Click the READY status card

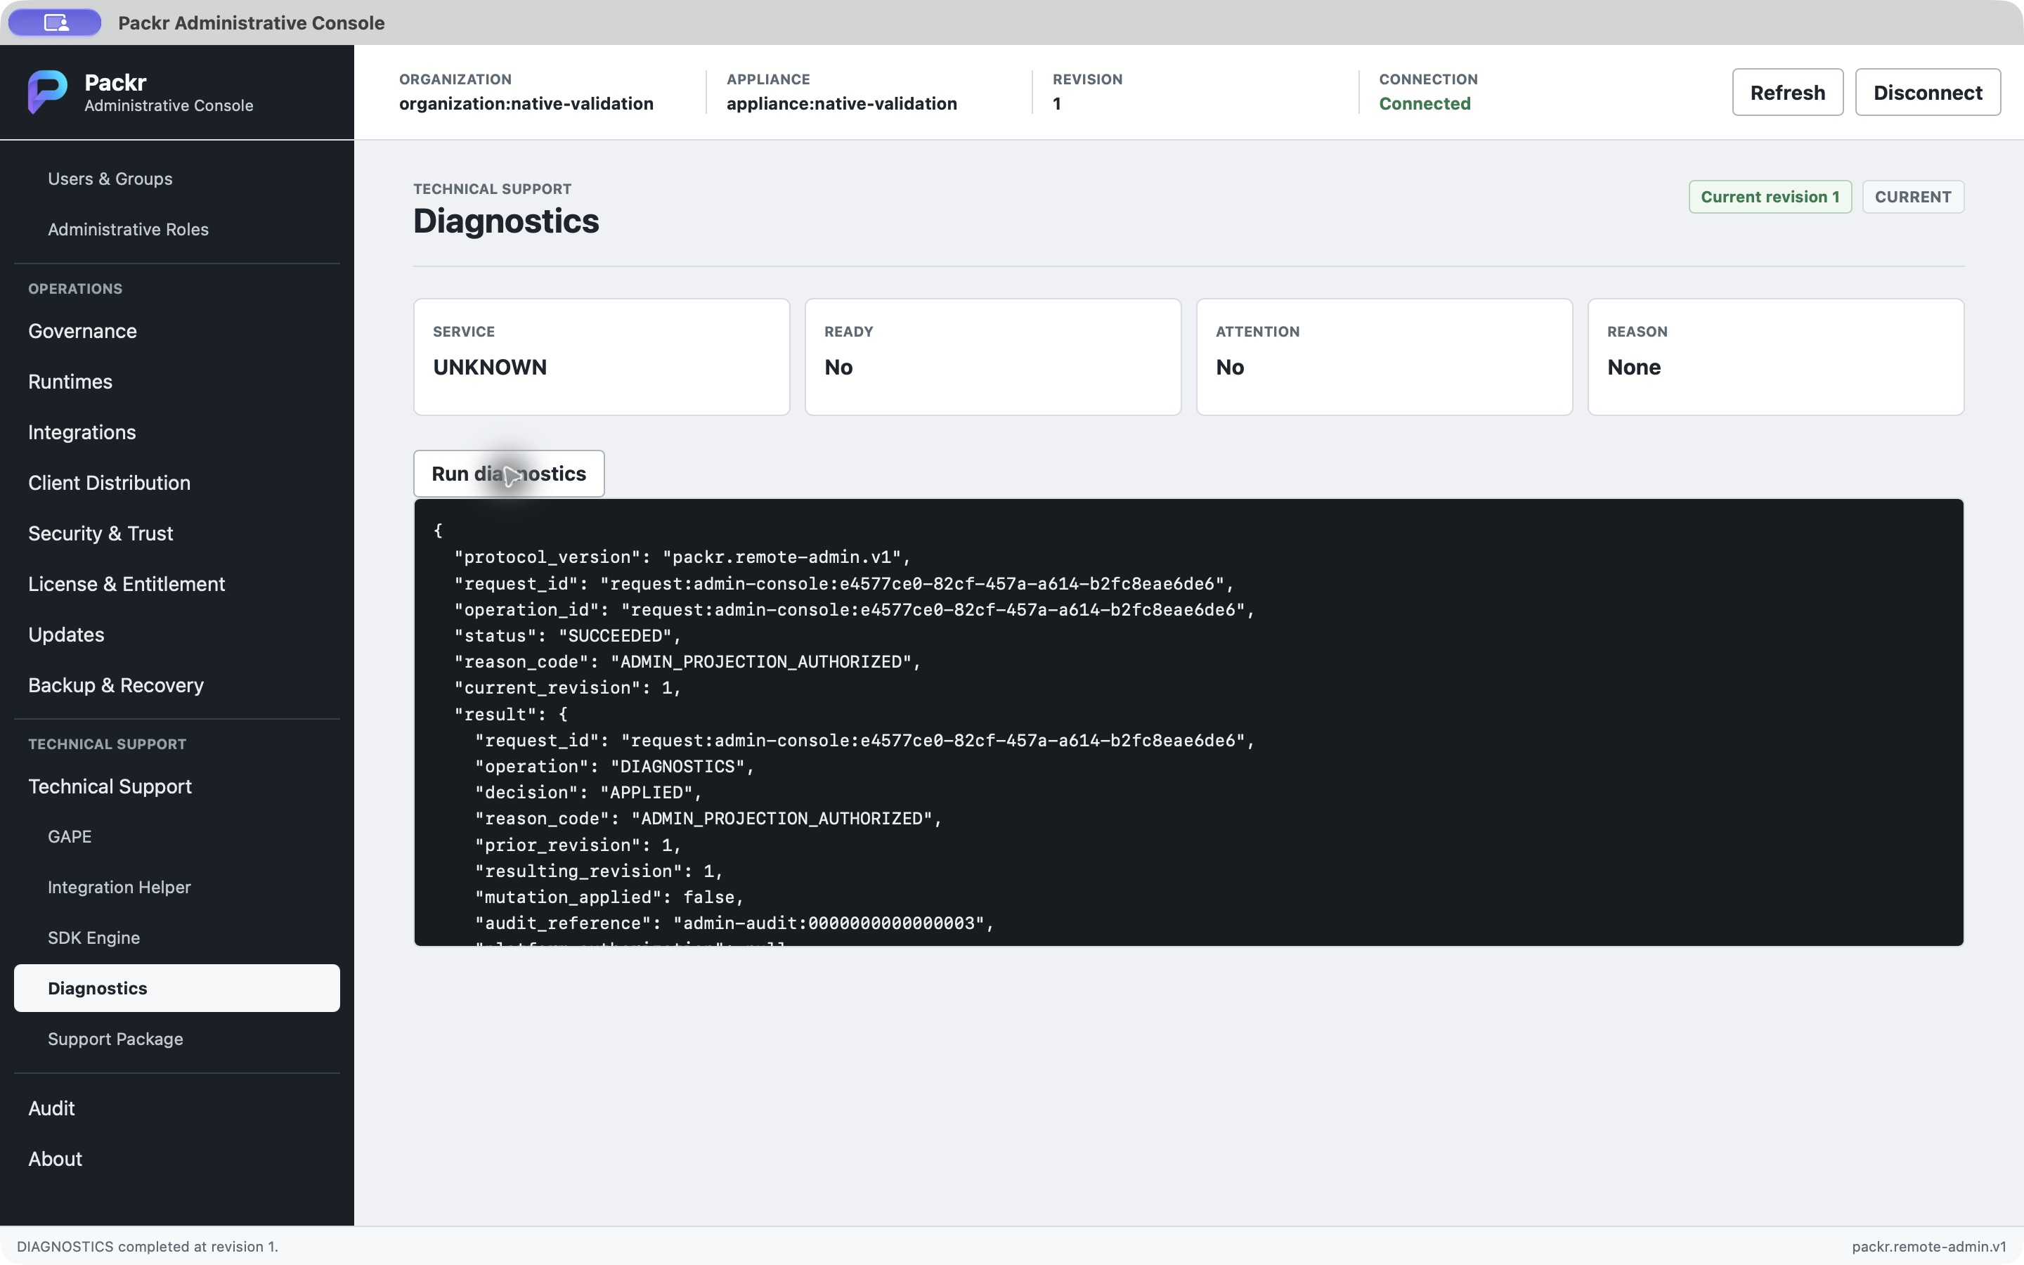click(x=993, y=357)
